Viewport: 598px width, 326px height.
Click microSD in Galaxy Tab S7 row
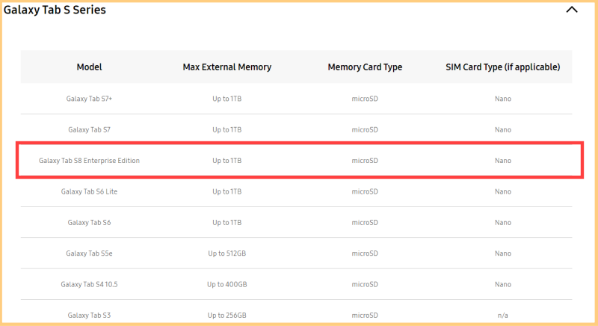365,129
